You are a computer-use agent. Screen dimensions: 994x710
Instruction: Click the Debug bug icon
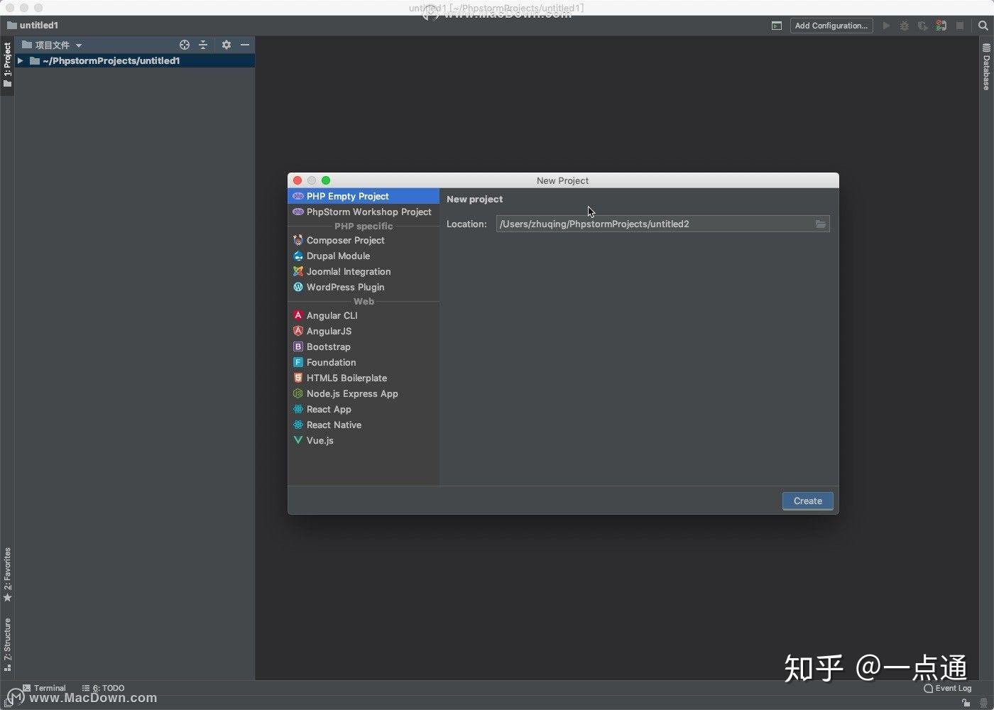(x=905, y=26)
